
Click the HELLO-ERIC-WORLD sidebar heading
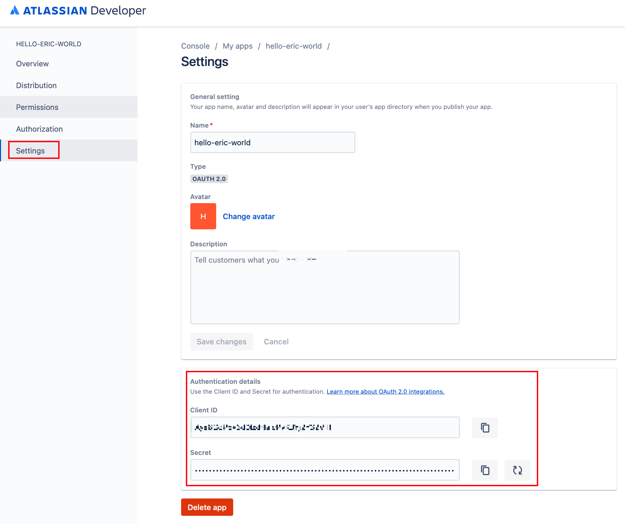pyautogui.click(x=49, y=44)
